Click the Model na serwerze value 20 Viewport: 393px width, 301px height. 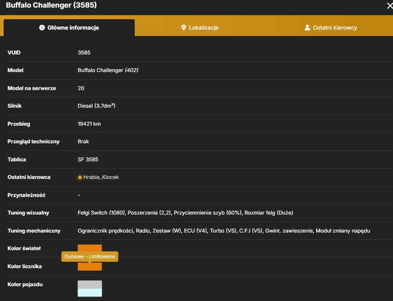click(81, 88)
